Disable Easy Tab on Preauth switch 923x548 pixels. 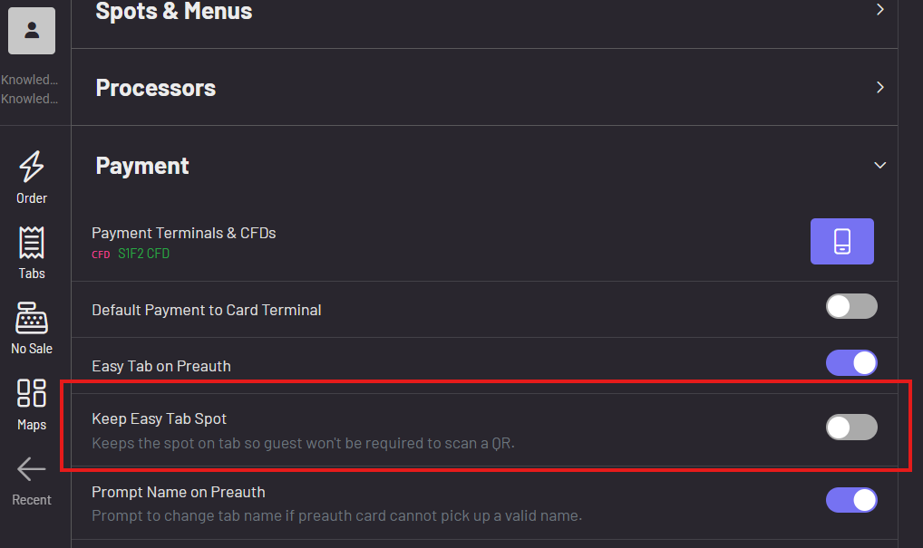tap(851, 363)
